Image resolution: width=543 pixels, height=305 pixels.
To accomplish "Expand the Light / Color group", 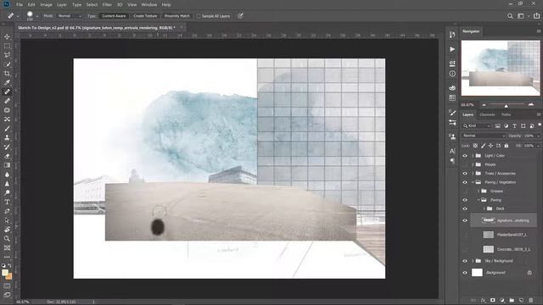I will [473, 156].
